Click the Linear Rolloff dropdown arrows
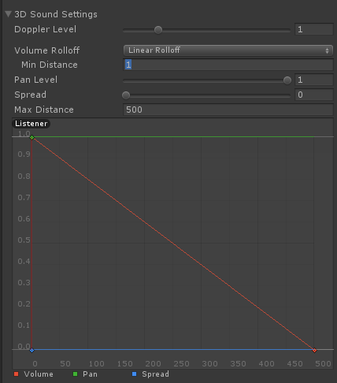The image size is (337, 383). [327, 50]
